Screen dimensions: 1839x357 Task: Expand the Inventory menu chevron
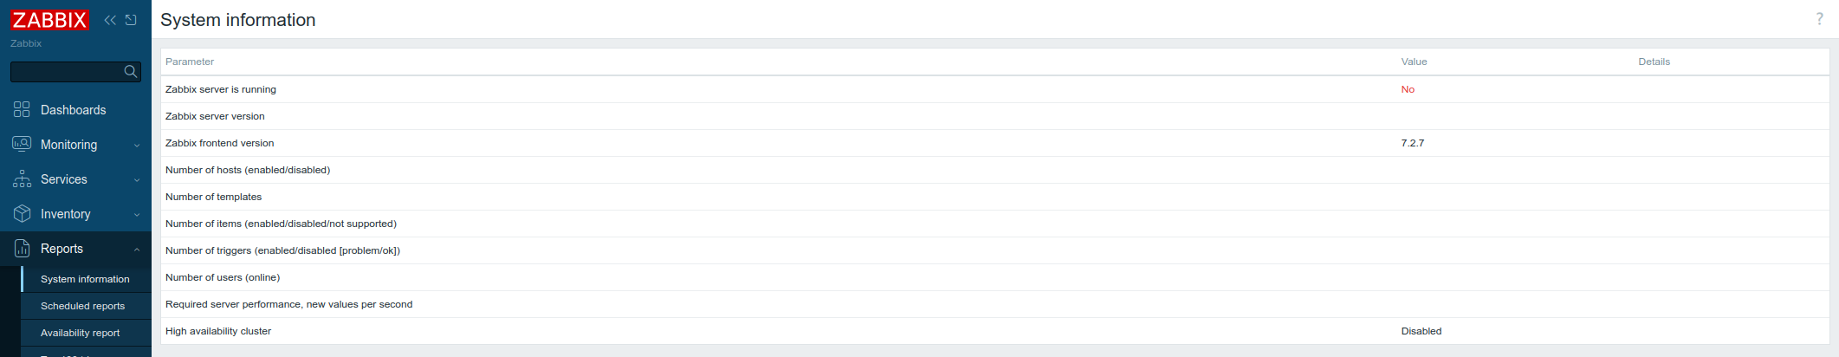(137, 215)
